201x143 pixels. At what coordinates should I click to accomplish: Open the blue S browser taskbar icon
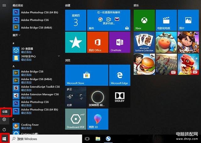pyautogui.click(x=108, y=139)
